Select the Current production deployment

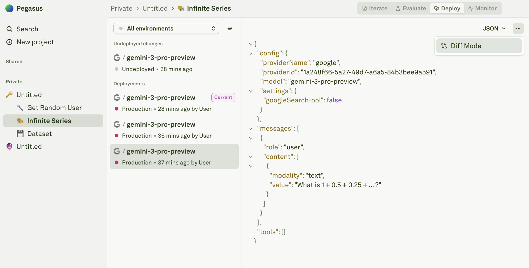pyautogui.click(x=174, y=103)
